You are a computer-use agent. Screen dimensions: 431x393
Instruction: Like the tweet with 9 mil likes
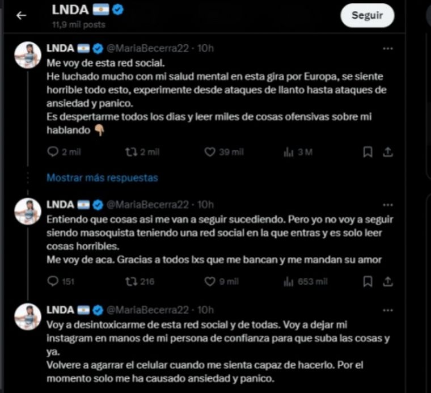[210, 281]
